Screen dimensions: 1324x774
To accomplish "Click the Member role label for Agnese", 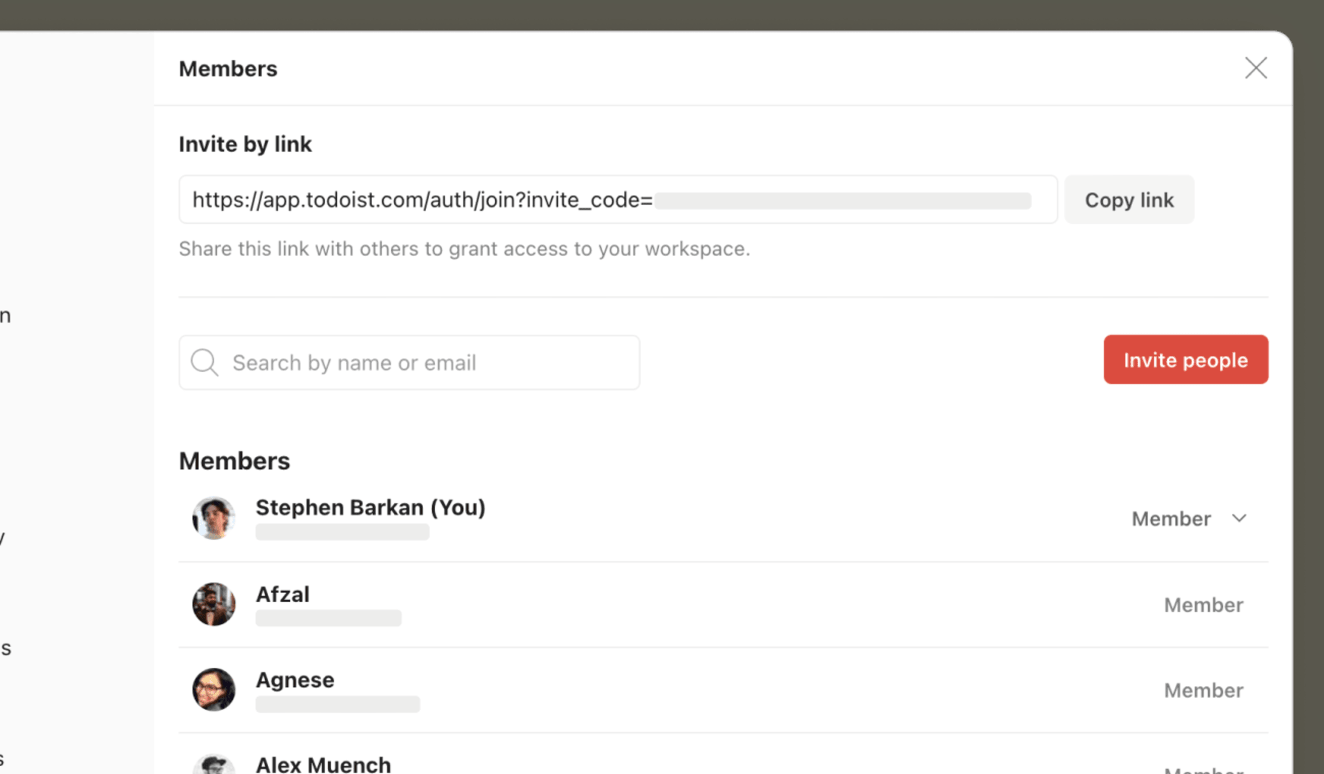I will (x=1204, y=690).
